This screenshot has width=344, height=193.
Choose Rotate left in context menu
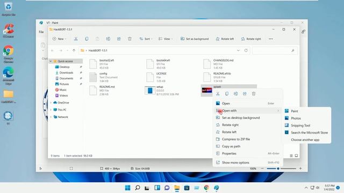pos(248,132)
